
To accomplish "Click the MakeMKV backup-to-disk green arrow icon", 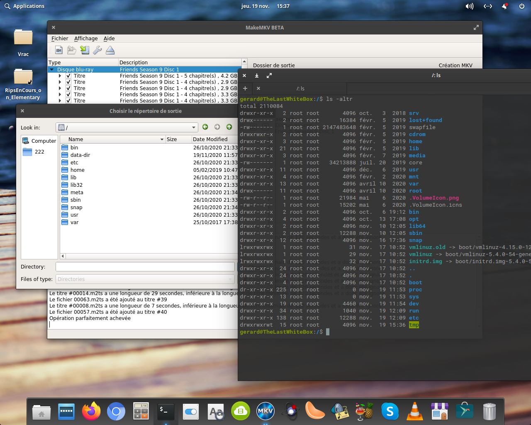I will [x=85, y=50].
